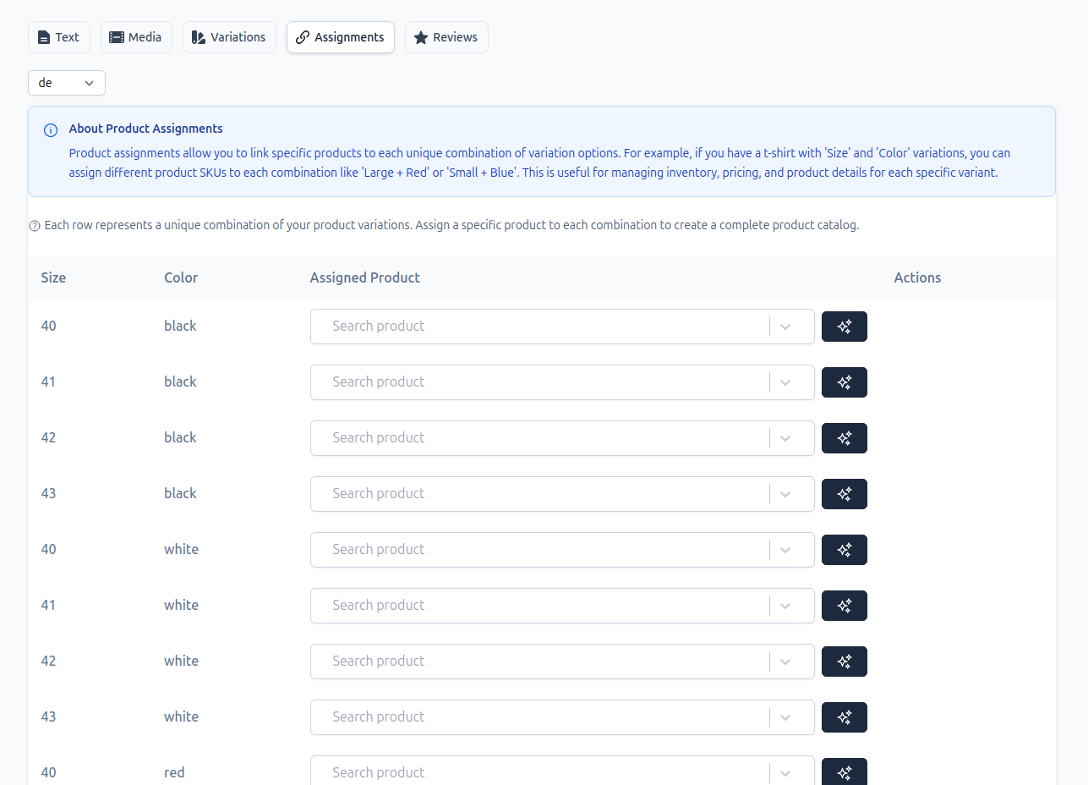
Task: Switch to the Media tab
Action: 137,37
